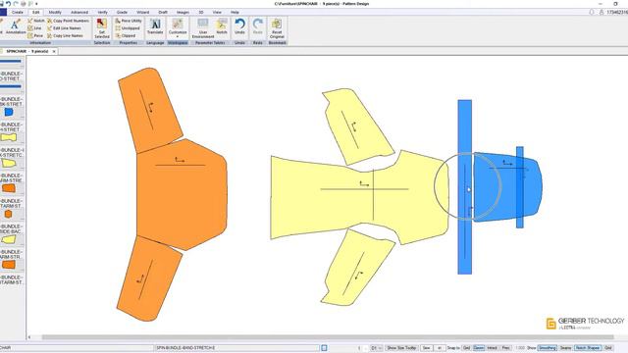This screenshot has height=353, width=628.
Task: Open the Verify ribbon tab
Action: [x=102, y=13]
